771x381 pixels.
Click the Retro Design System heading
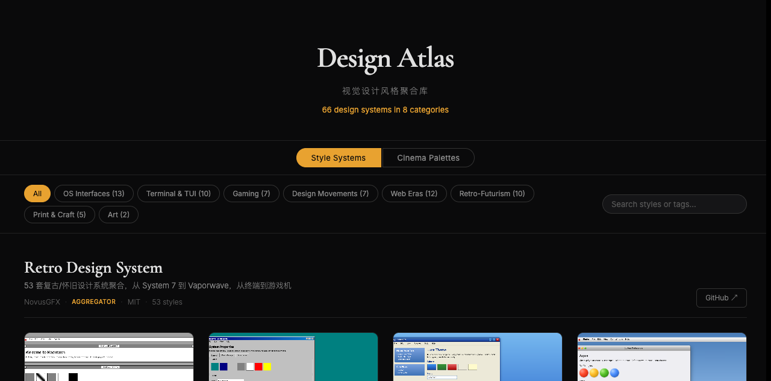(93, 267)
